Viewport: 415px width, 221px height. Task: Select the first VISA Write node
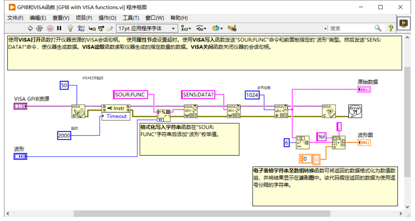(x=191, y=111)
